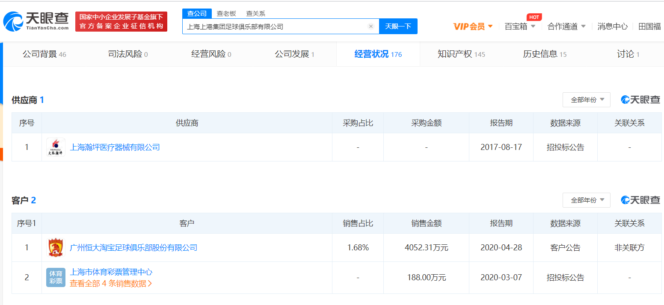Open the 上海瀚坪医疗器械 company logo

click(x=56, y=147)
